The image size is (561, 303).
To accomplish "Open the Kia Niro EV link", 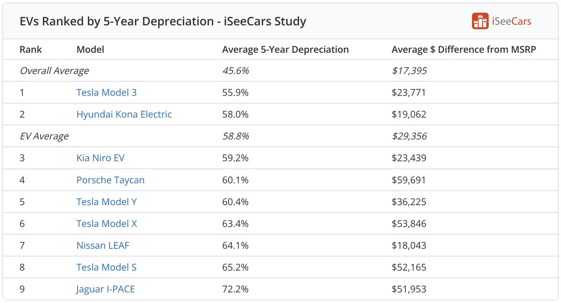I will pyautogui.click(x=101, y=158).
